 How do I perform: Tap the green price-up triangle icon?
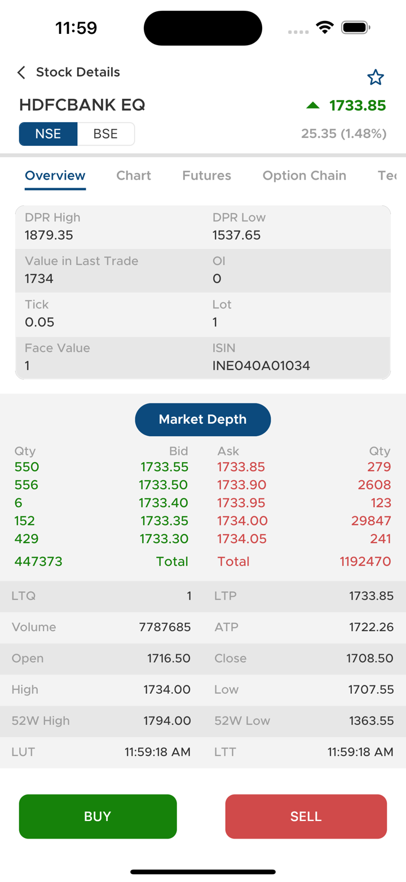point(313,105)
